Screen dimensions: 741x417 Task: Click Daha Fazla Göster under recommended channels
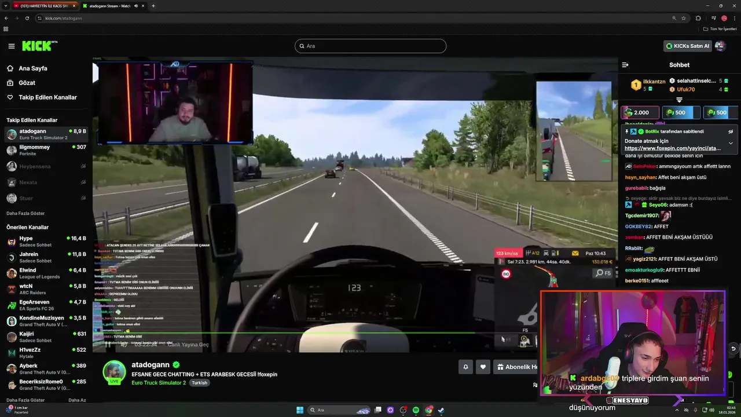tap(25, 400)
